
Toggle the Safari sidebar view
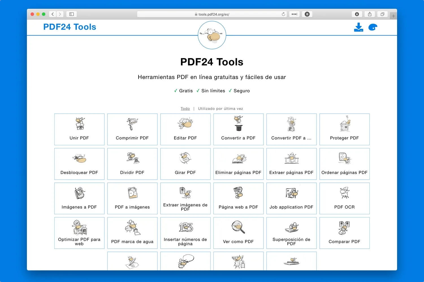[x=71, y=14]
